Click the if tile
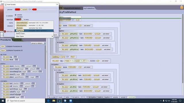184x103 pixels. point(85,97)
